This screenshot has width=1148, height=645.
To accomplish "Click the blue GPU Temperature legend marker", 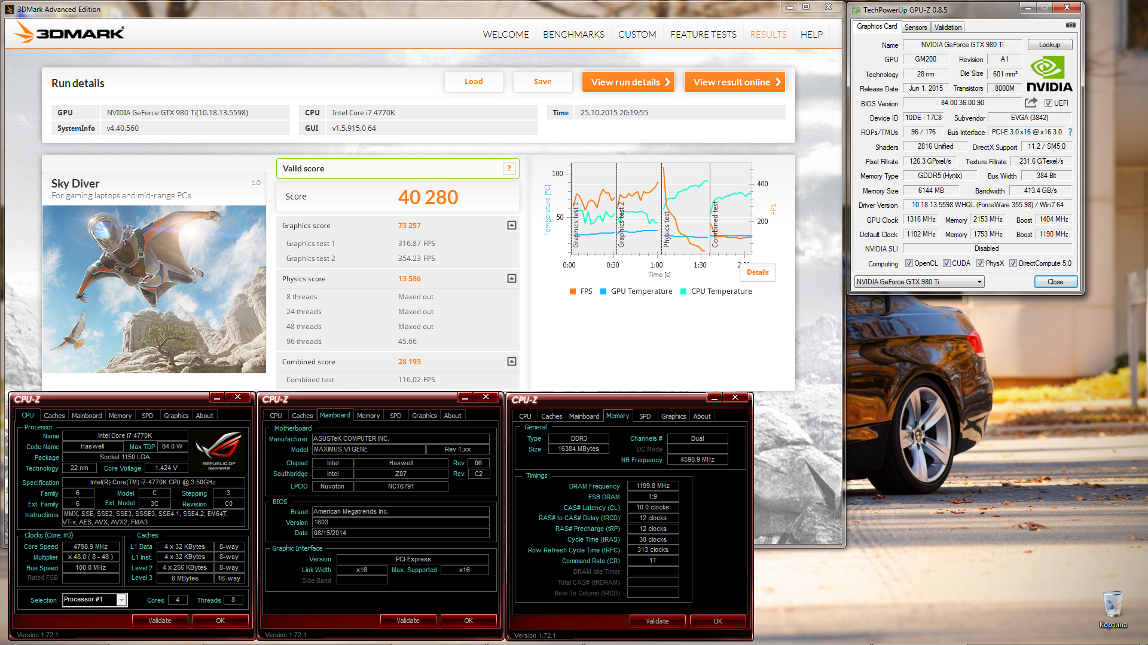I will 603,291.
